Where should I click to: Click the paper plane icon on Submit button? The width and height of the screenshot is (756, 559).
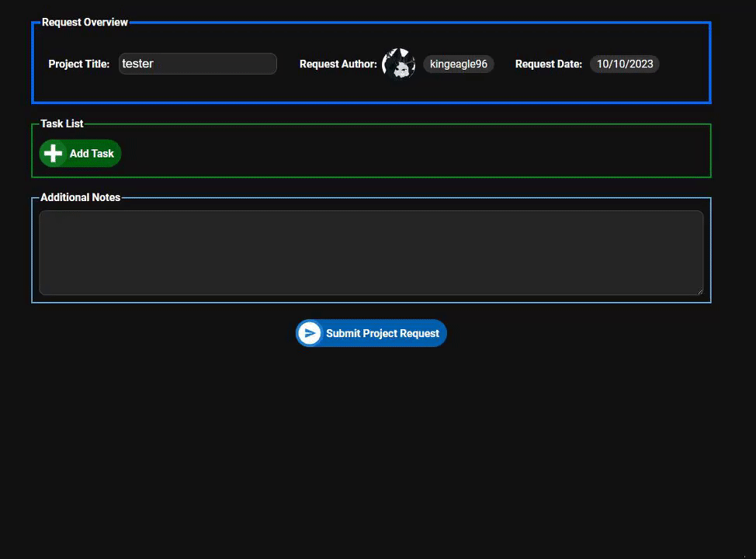click(310, 333)
